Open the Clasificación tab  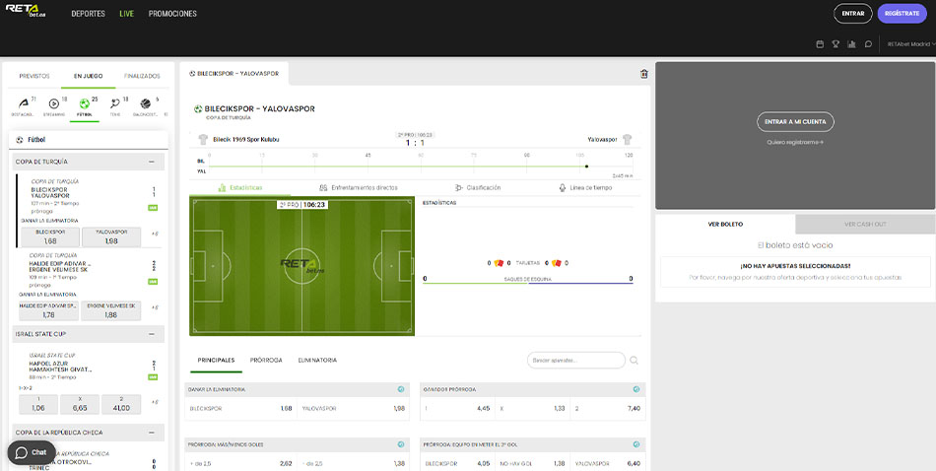478,187
